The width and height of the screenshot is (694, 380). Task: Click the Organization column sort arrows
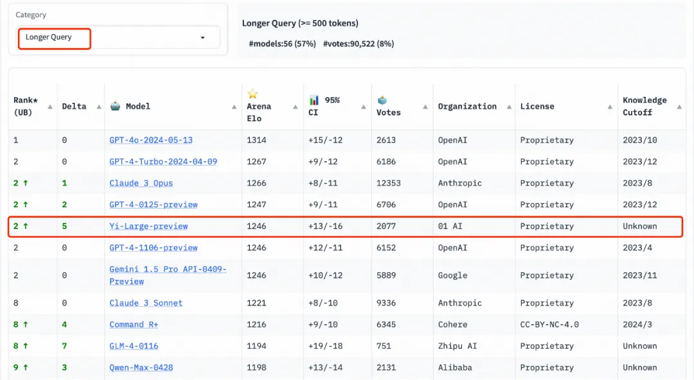coord(507,107)
